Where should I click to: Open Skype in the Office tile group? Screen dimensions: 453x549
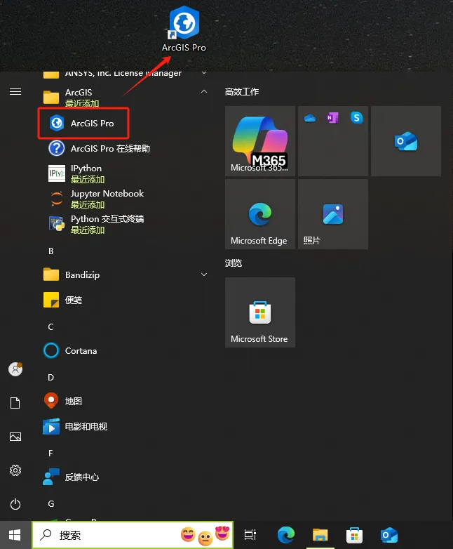pos(356,118)
